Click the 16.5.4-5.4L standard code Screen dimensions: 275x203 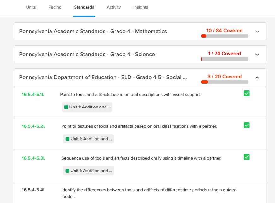coord(34,190)
